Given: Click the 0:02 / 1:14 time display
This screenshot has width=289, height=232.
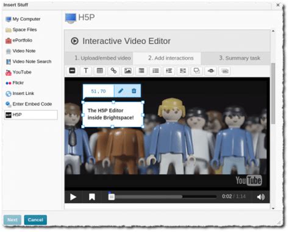Looking at the screenshot, I should point(234,197).
